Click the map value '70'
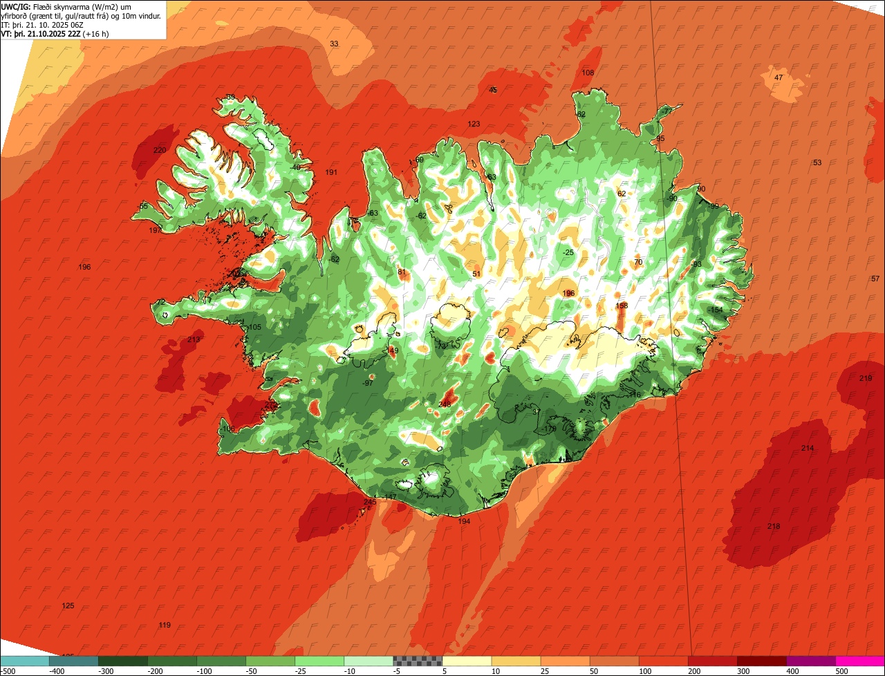Viewport: 885px width, 676px height. (638, 262)
